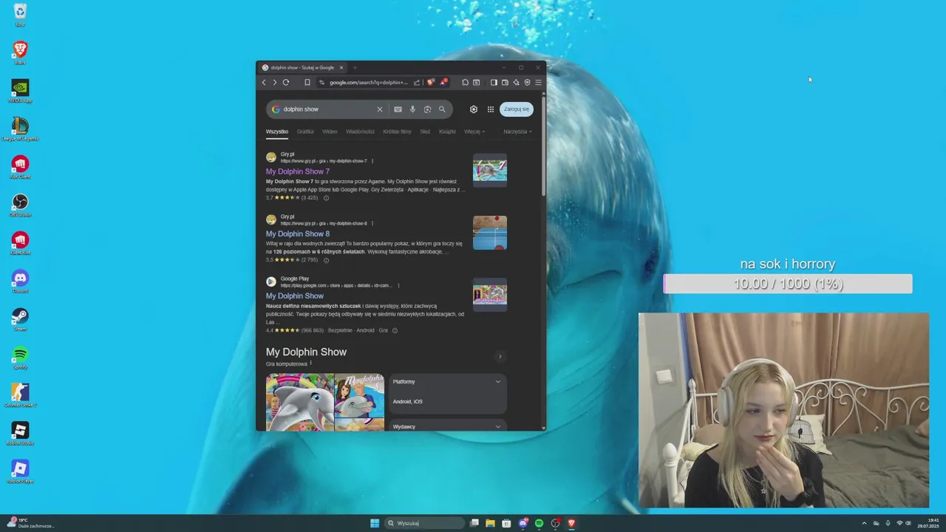Click the Wyszukaj taskbar search box

pos(426,523)
